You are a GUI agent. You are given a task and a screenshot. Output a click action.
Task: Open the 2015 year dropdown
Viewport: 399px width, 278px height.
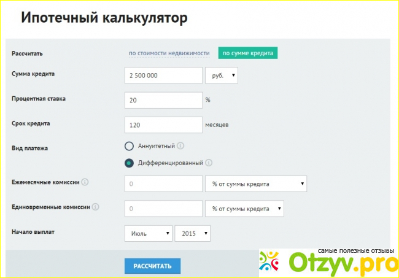pyautogui.click(x=193, y=234)
